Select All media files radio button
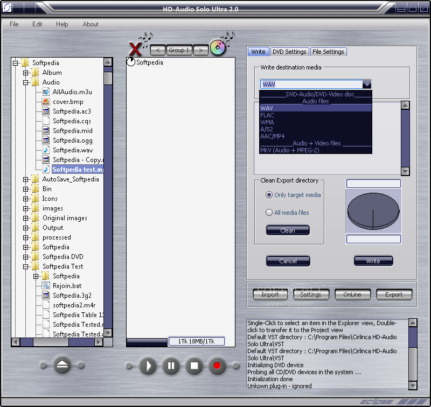 (x=269, y=212)
